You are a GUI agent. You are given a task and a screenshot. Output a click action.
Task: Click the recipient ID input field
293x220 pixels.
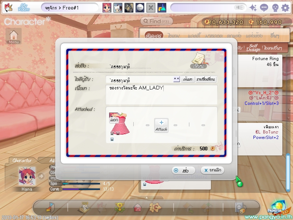pyautogui.click(x=140, y=80)
